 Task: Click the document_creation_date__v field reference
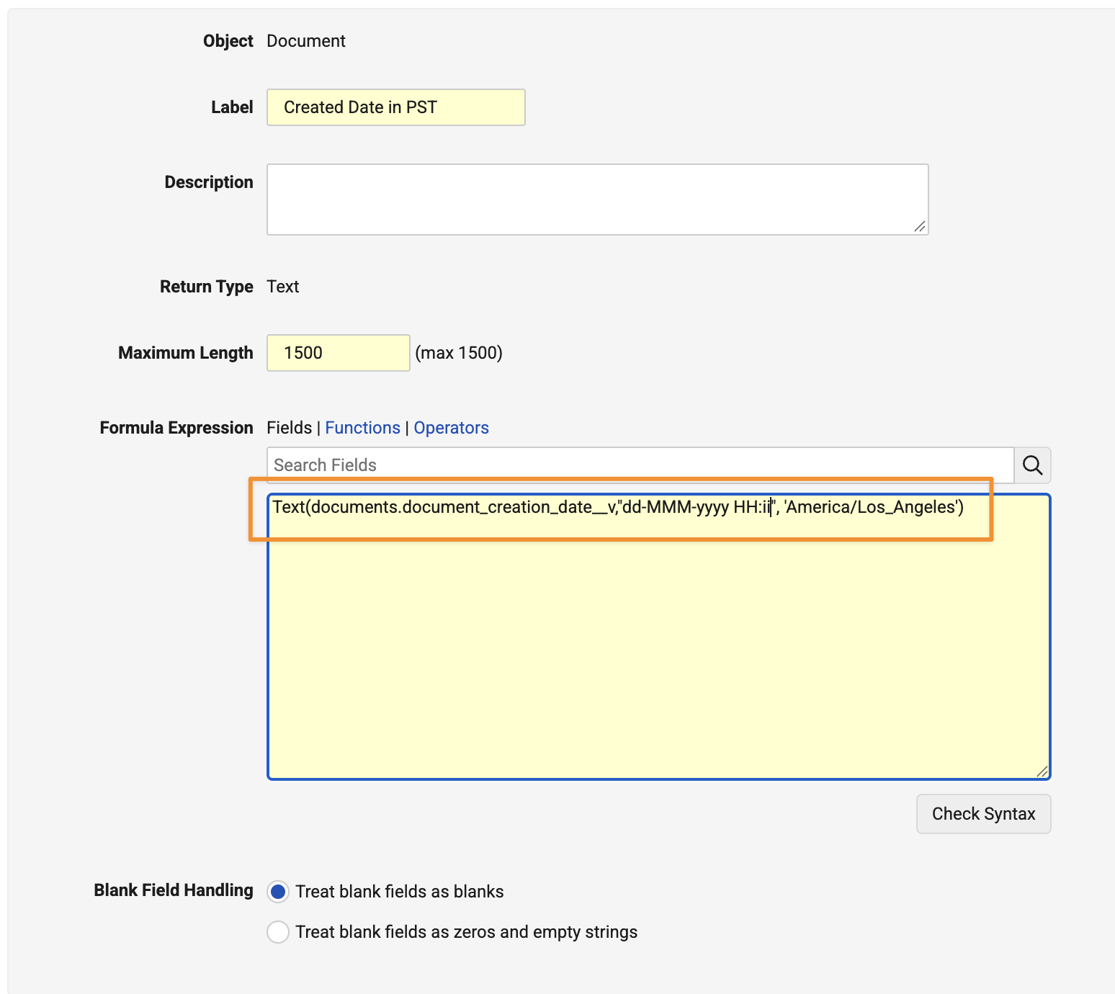coord(509,507)
